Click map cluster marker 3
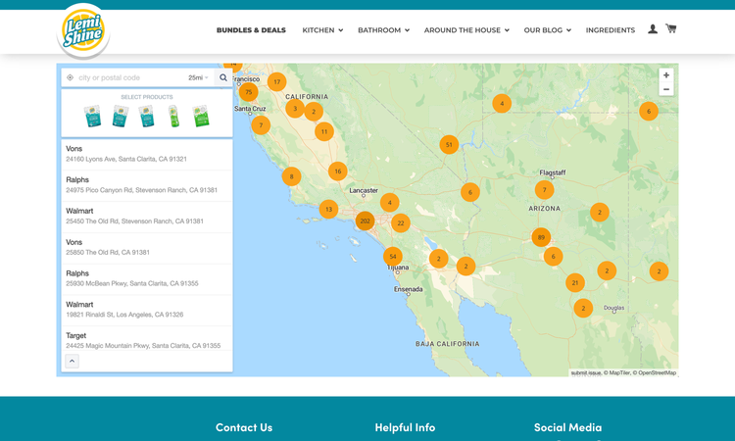 (x=295, y=108)
